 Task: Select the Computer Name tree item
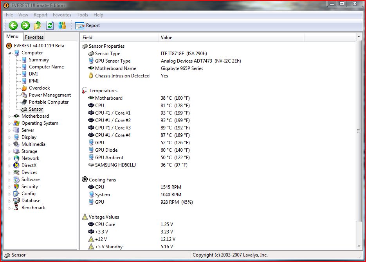coord(46,66)
